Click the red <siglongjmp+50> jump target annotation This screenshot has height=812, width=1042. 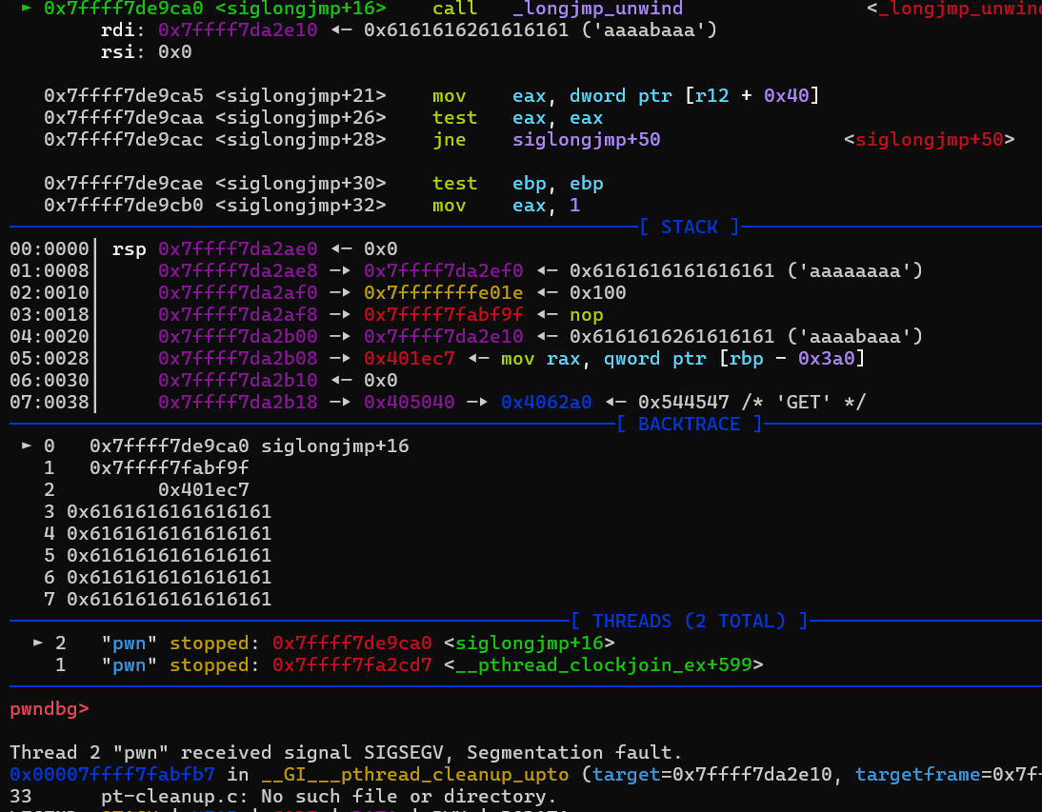[x=929, y=140]
